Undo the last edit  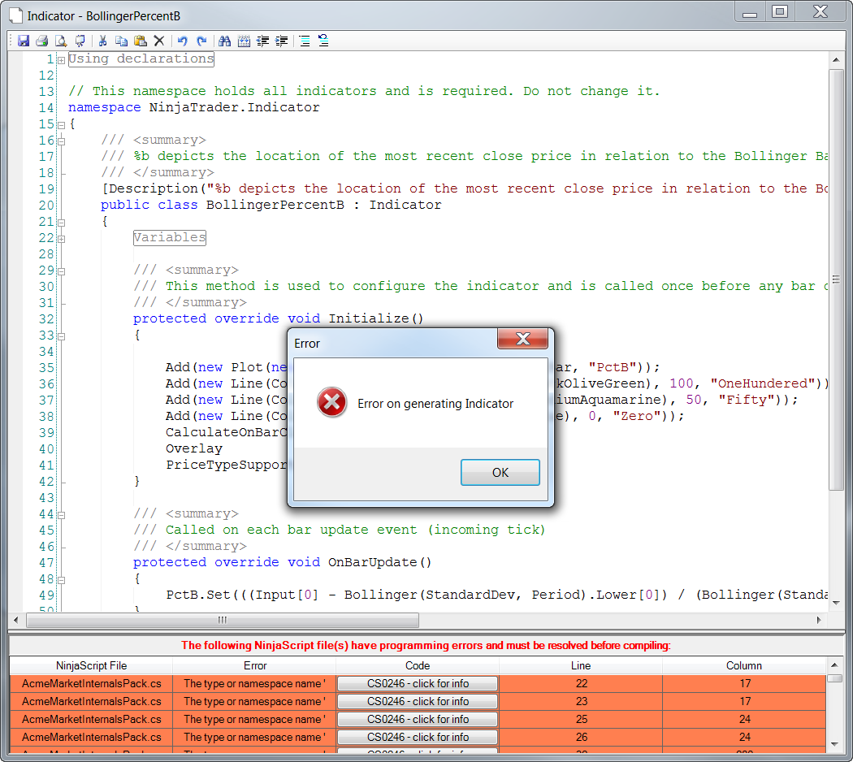(183, 41)
